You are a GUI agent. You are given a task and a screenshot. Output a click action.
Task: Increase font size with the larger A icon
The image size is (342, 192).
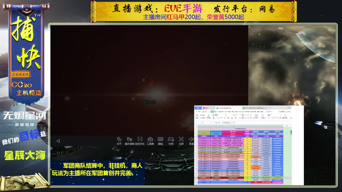tap(234, 115)
